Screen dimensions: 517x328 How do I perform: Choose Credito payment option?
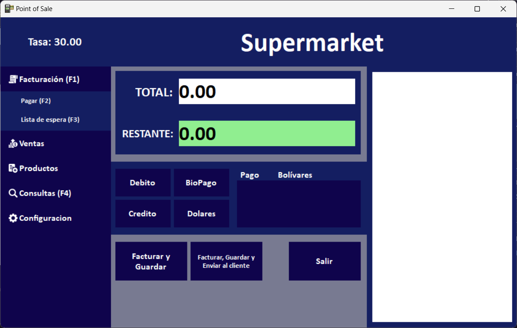click(143, 213)
